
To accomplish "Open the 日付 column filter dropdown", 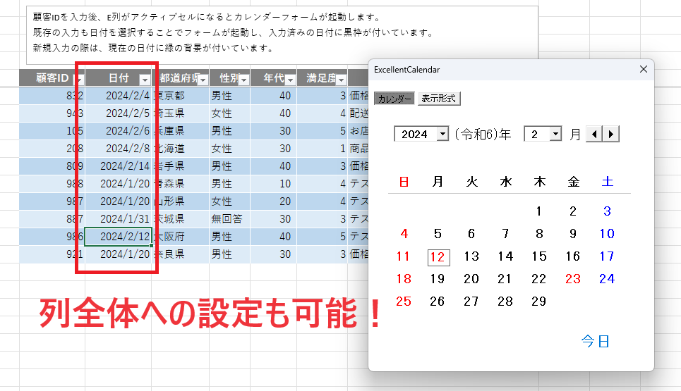I will pyautogui.click(x=145, y=80).
